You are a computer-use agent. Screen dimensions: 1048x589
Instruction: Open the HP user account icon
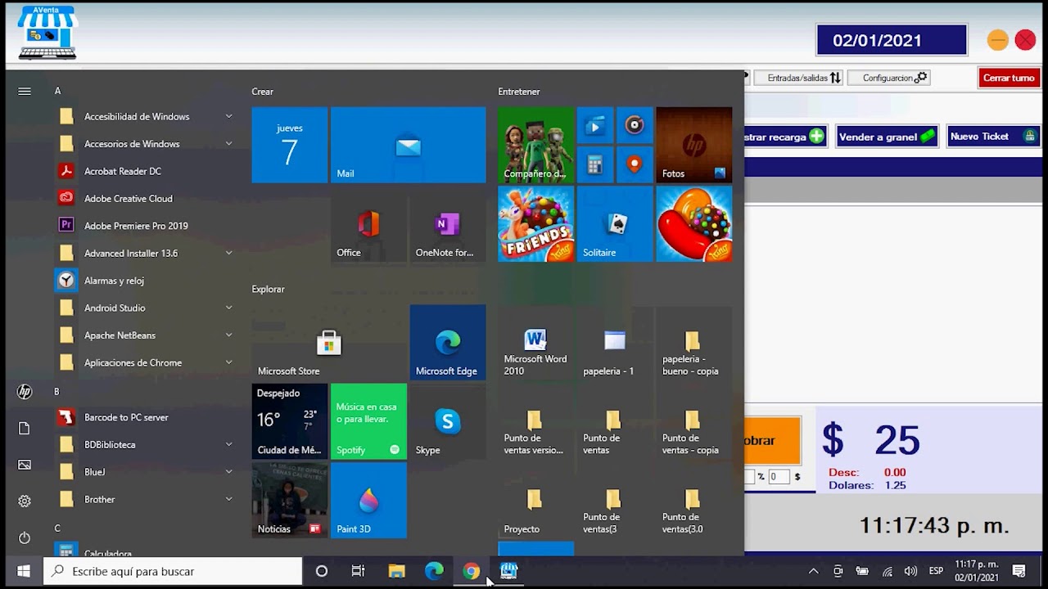coord(24,392)
